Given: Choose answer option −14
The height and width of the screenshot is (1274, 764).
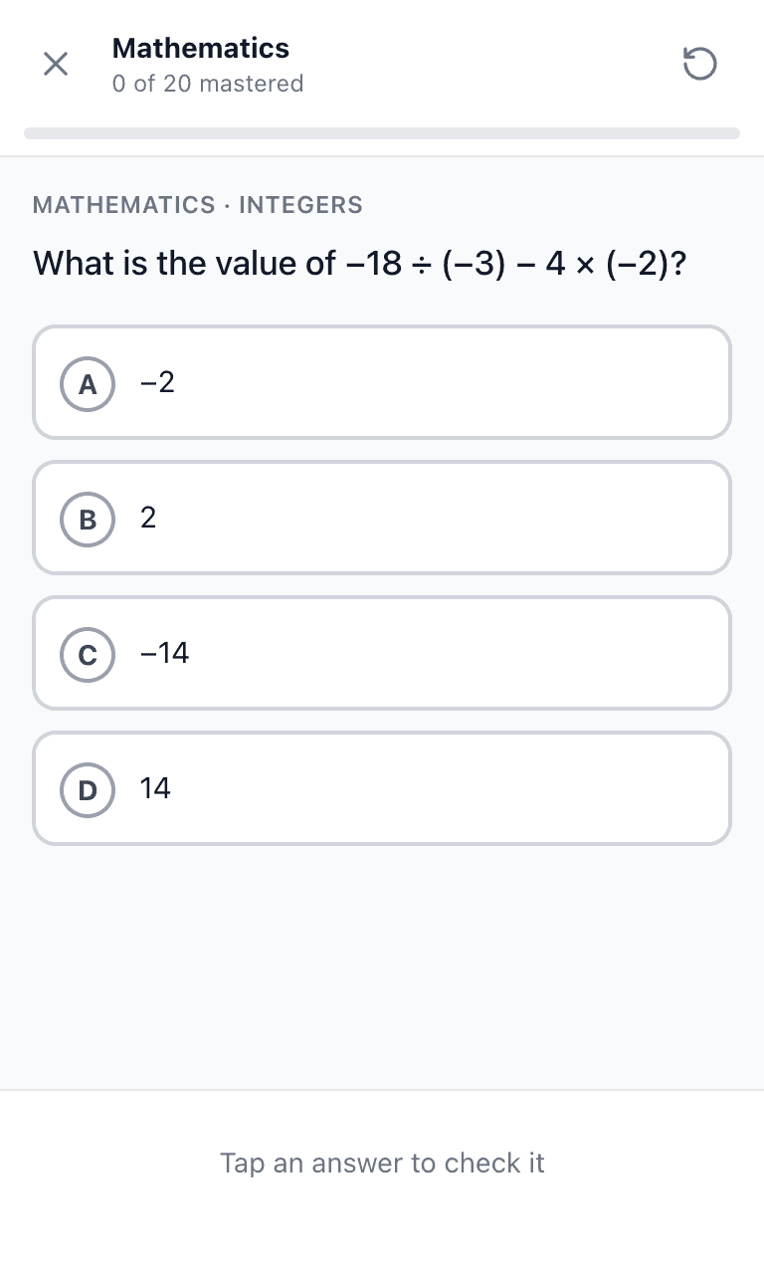Looking at the screenshot, I should 382,653.
